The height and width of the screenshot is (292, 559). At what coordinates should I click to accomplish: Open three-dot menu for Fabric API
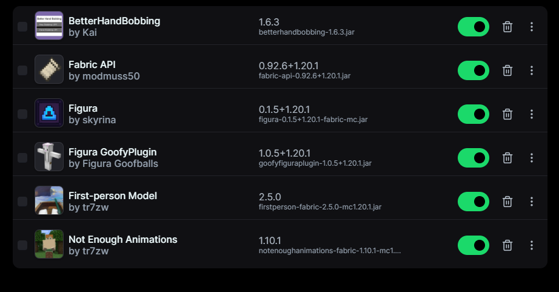(x=532, y=70)
